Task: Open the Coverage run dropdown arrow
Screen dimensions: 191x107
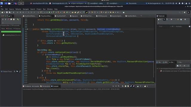Action: (x=56, y=12)
